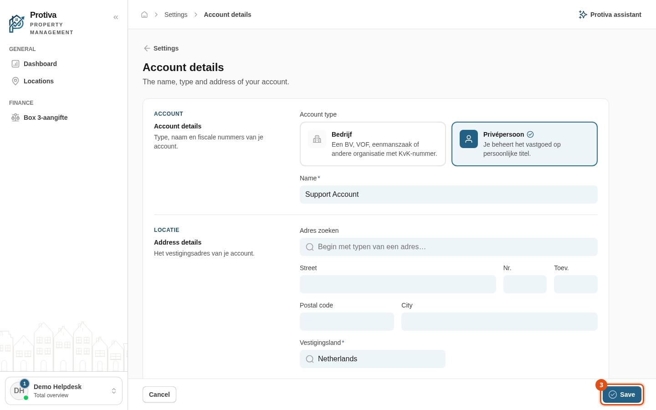Click the Bedrijf building icon
656x410 pixels.
tap(317, 139)
